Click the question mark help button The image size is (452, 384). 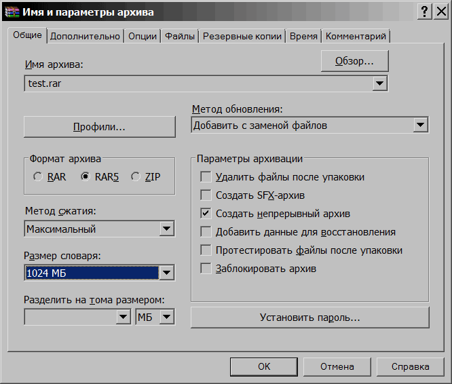coord(424,12)
